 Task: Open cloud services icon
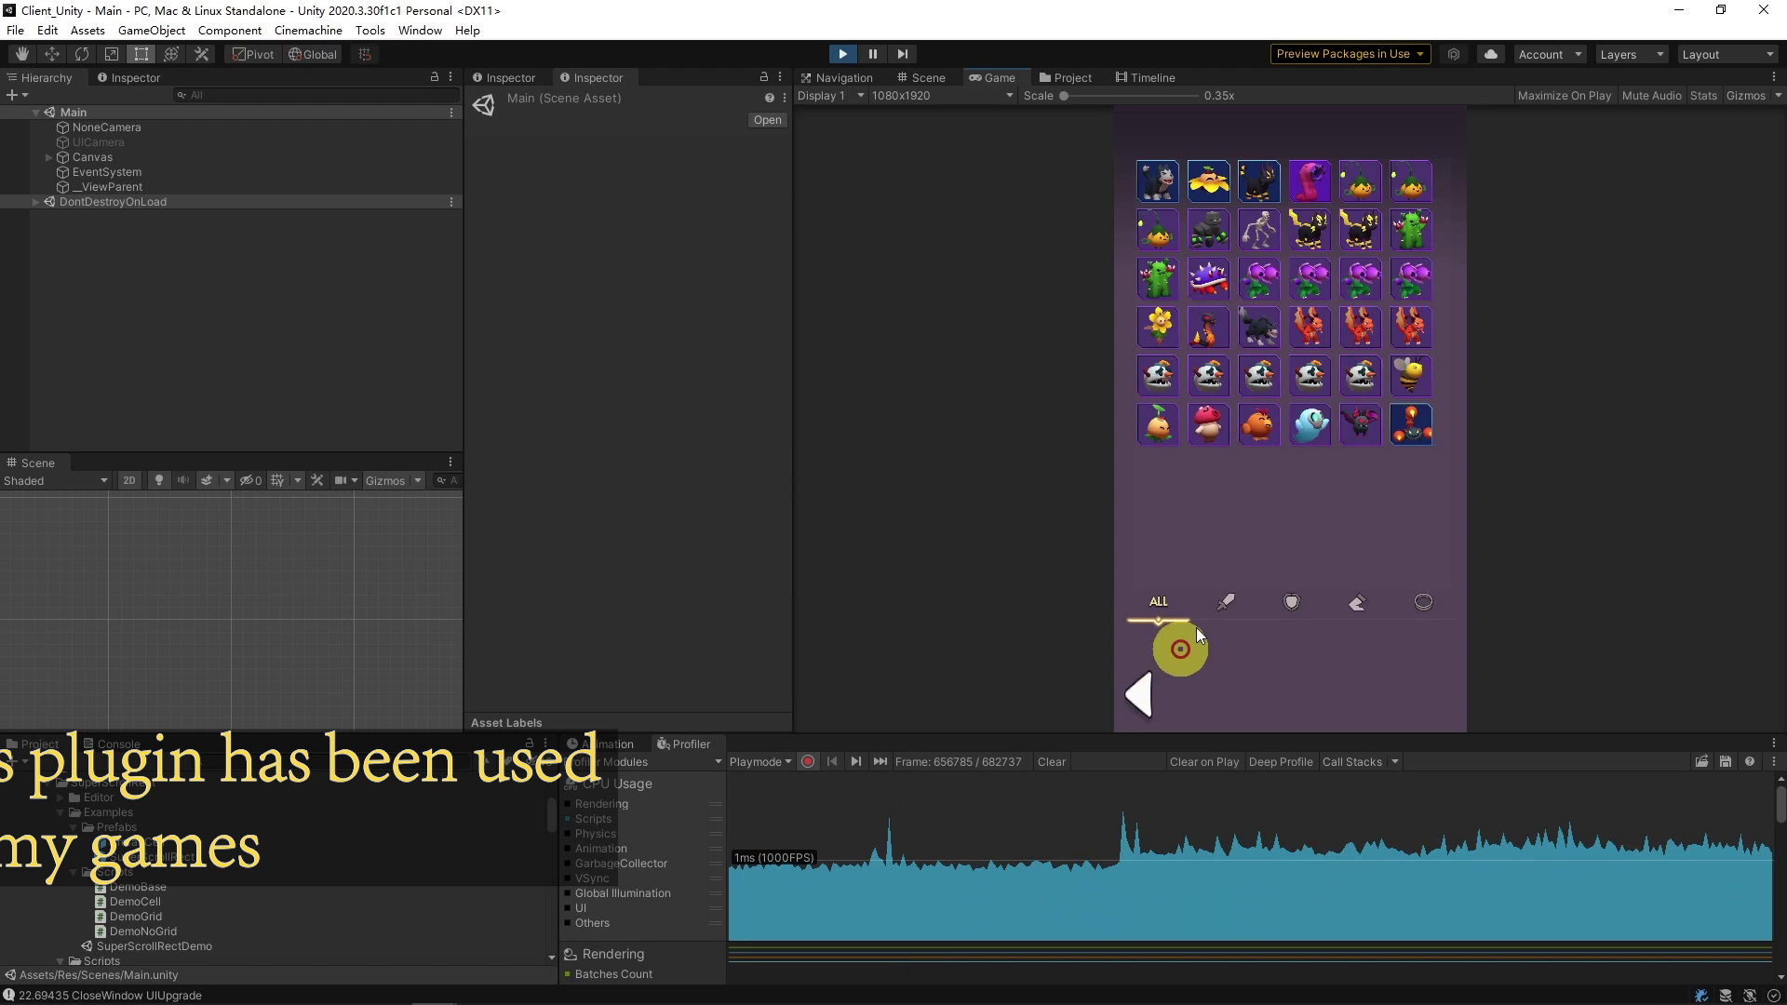coord(1491,54)
